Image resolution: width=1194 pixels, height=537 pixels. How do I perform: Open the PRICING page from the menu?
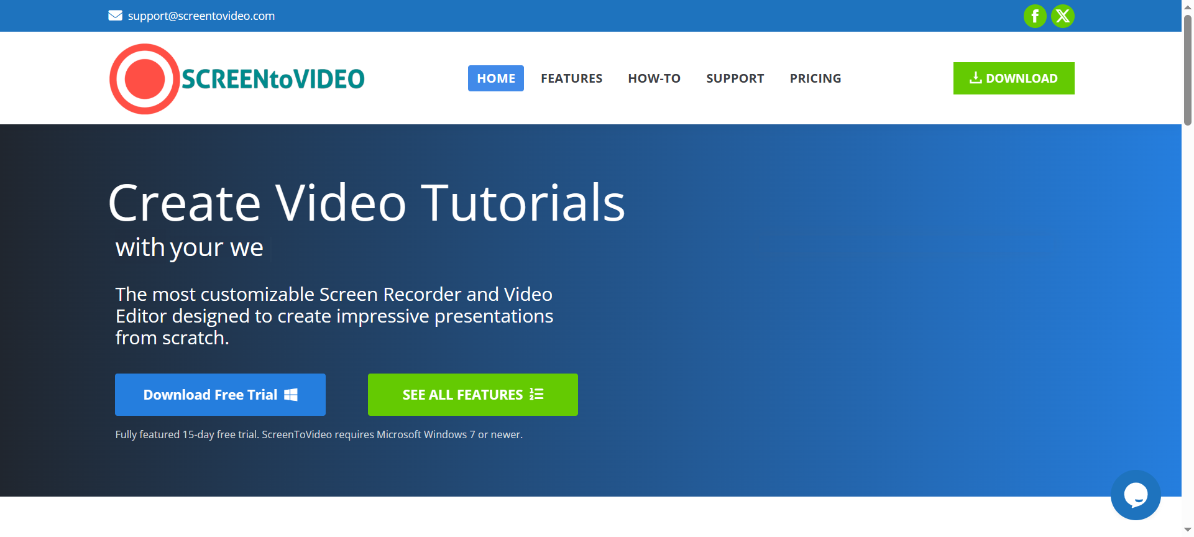(x=815, y=78)
